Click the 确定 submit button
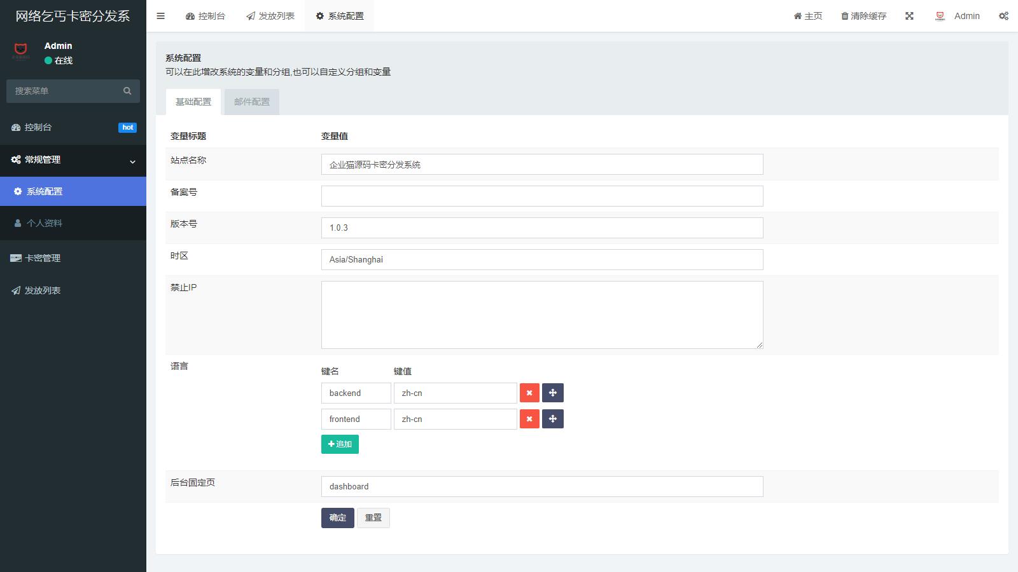The width and height of the screenshot is (1018, 572). point(337,518)
